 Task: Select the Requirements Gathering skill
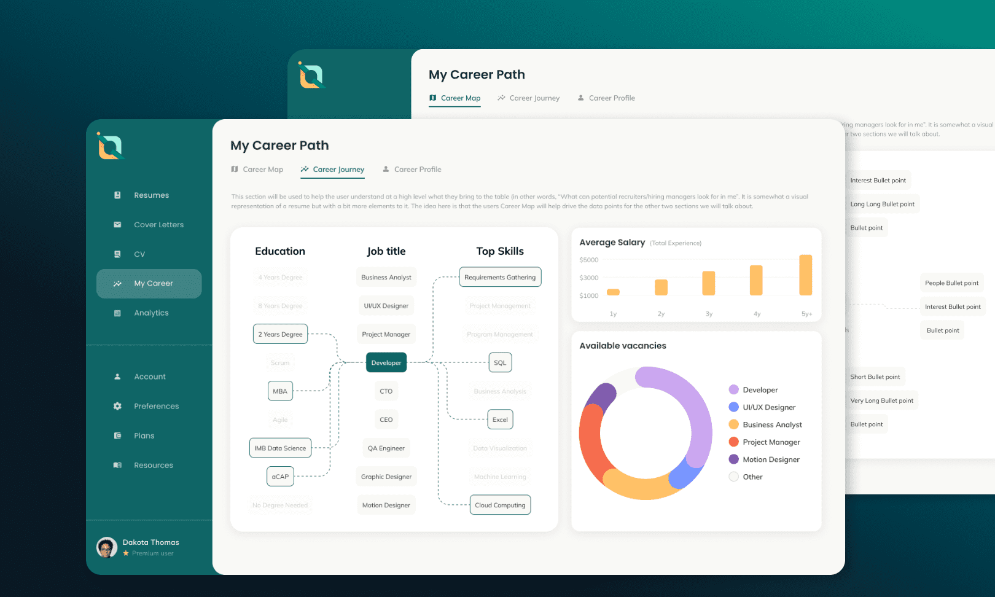pyautogui.click(x=500, y=278)
